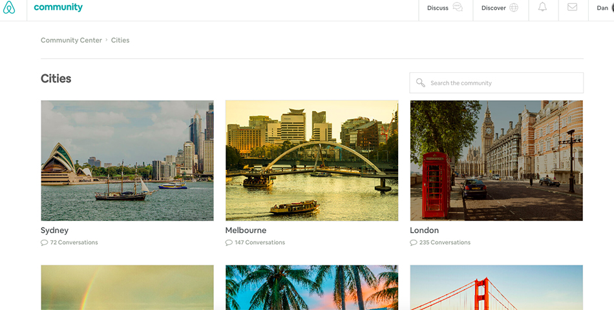Go to Community Center breadcrumb
The height and width of the screenshot is (310, 614).
pos(71,40)
